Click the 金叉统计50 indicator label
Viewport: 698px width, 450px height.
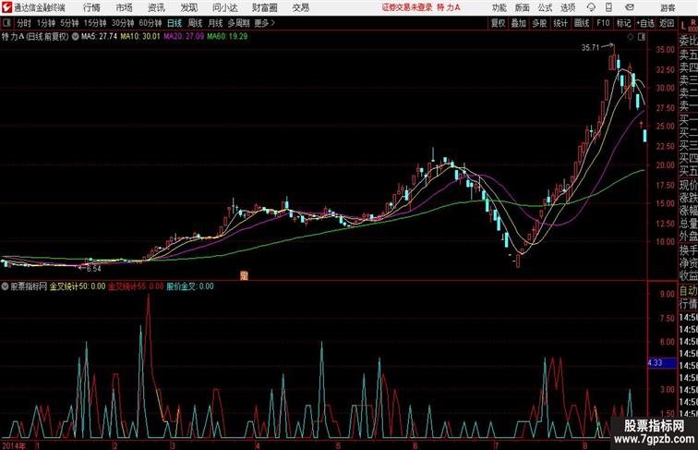tap(78, 286)
